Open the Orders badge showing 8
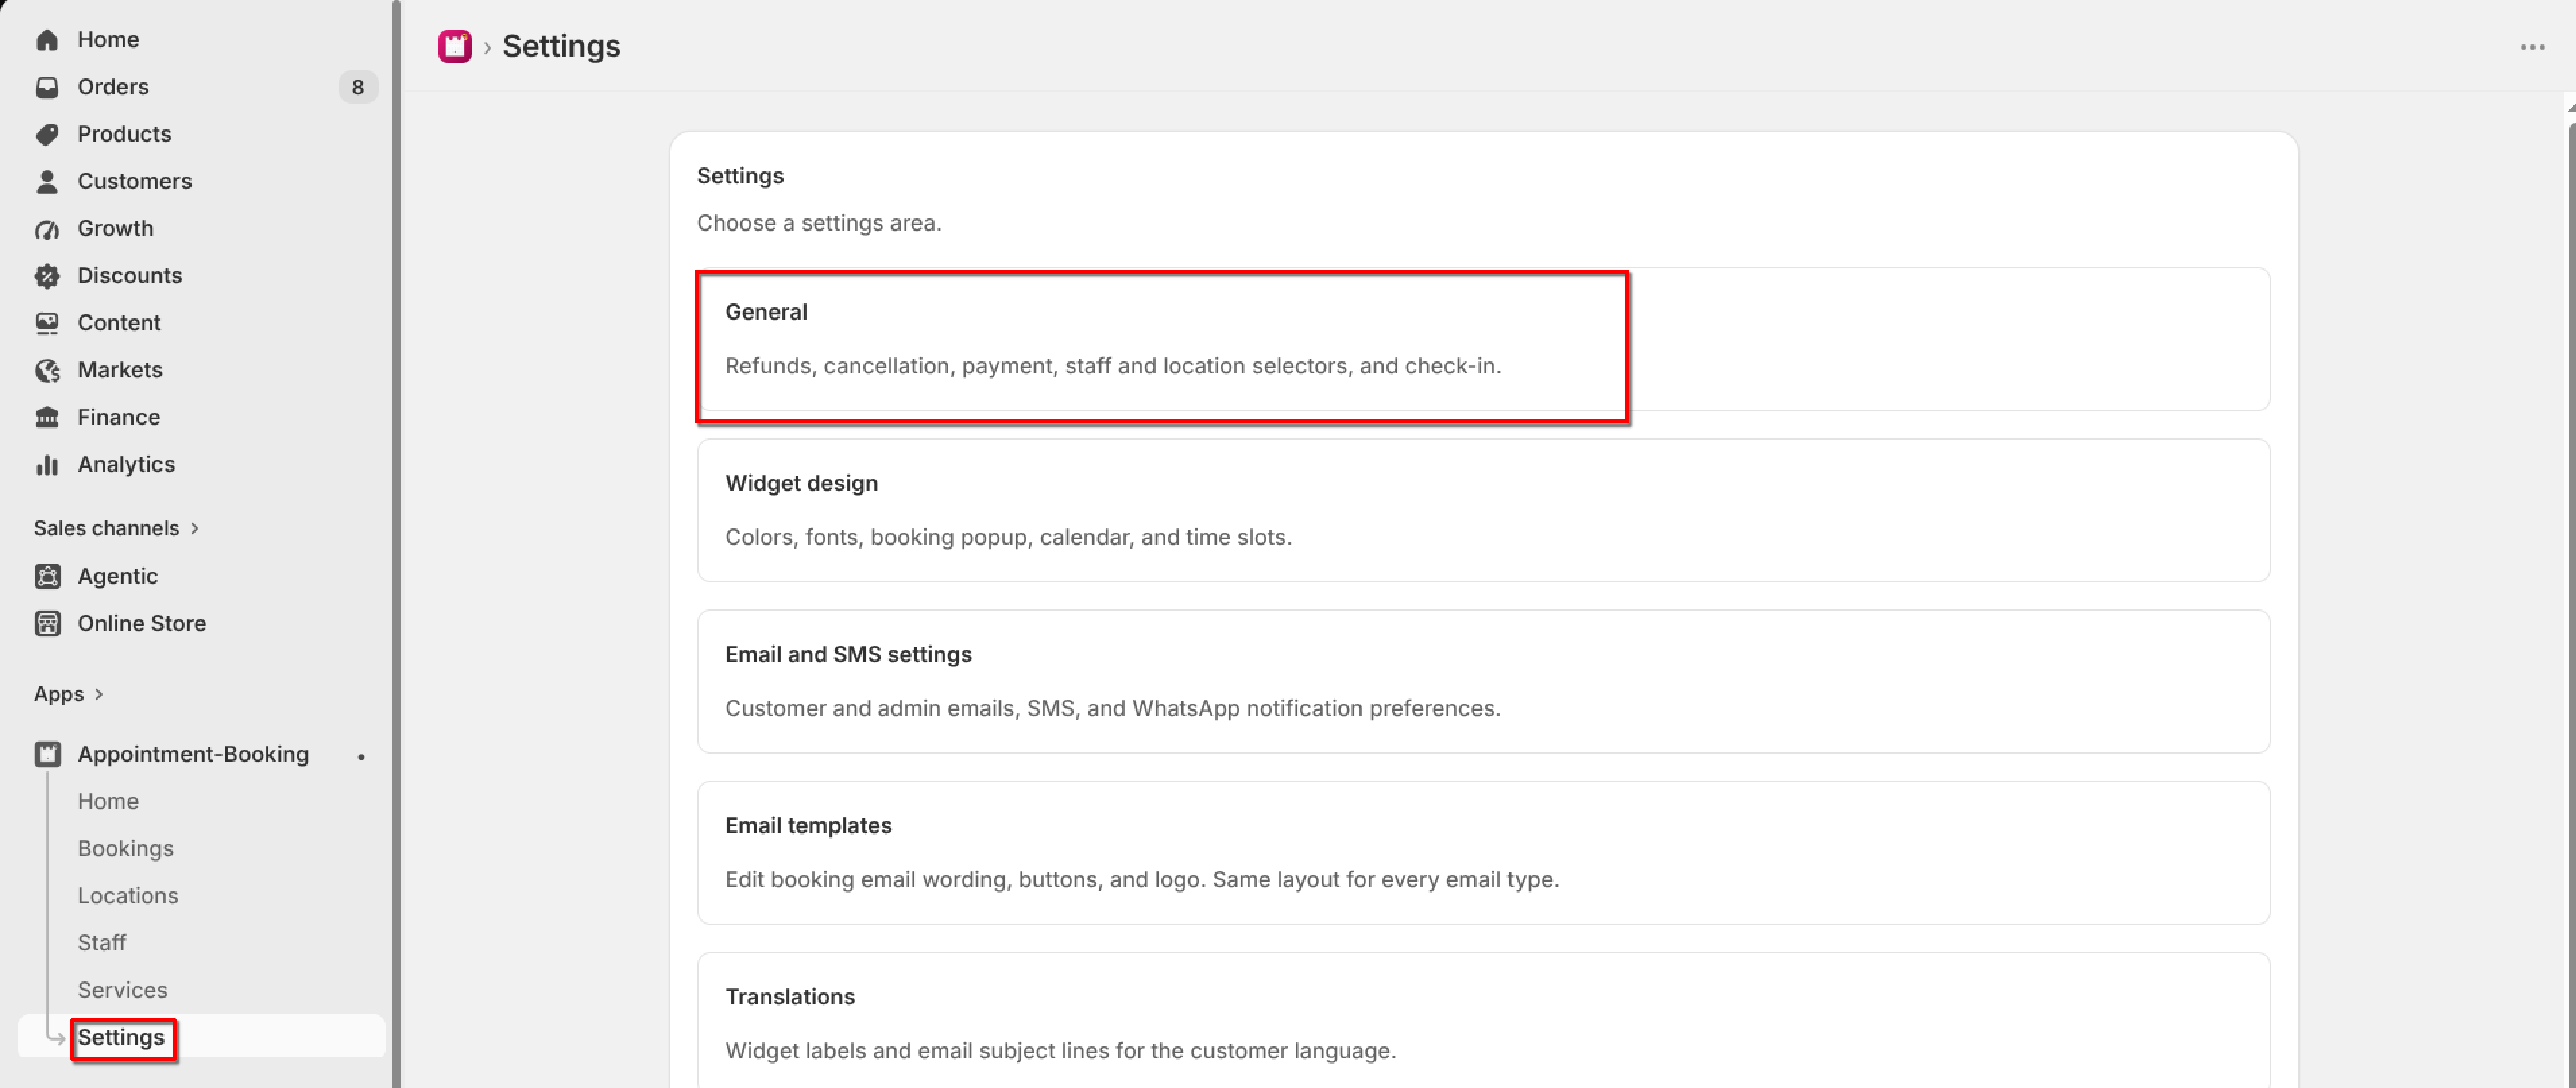The width and height of the screenshot is (2576, 1088). 358,87
